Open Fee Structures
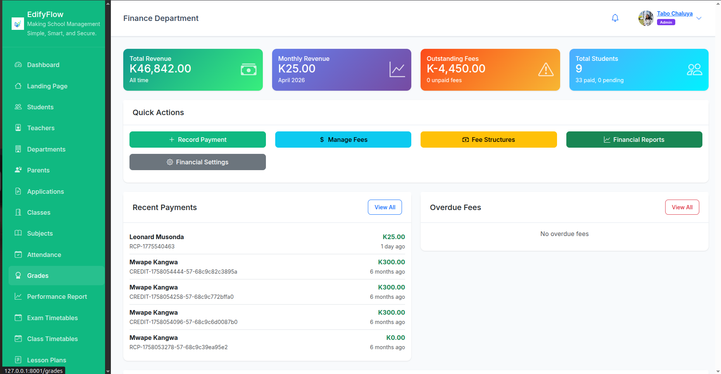721x374 pixels. coord(489,140)
